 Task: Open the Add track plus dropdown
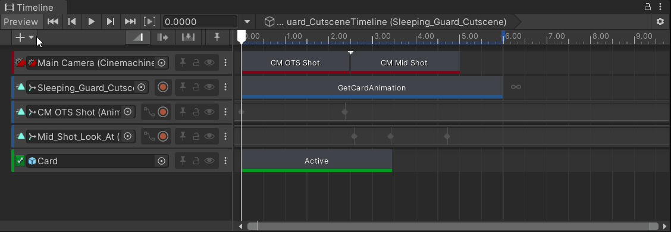pos(24,37)
